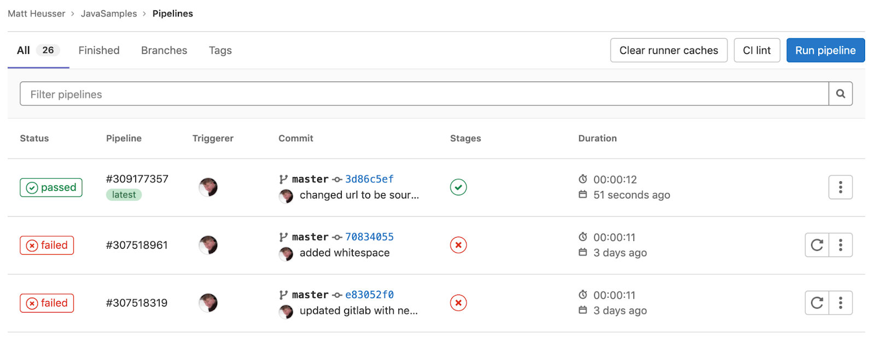875x337 pixels.
Task: Click the duration '00:00:12' text
Action: click(615, 179)
